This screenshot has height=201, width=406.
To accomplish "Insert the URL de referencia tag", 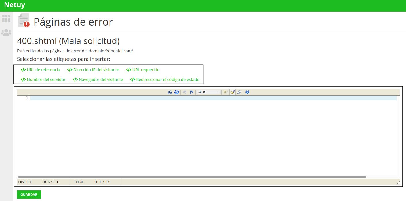I will tap(40, 70).
